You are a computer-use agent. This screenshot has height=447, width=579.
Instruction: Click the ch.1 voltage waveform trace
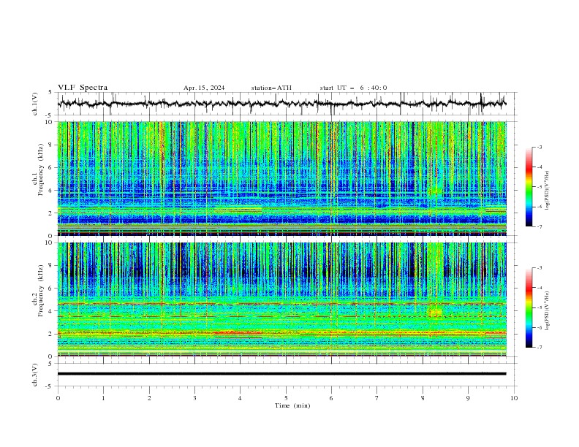point(281,104)
